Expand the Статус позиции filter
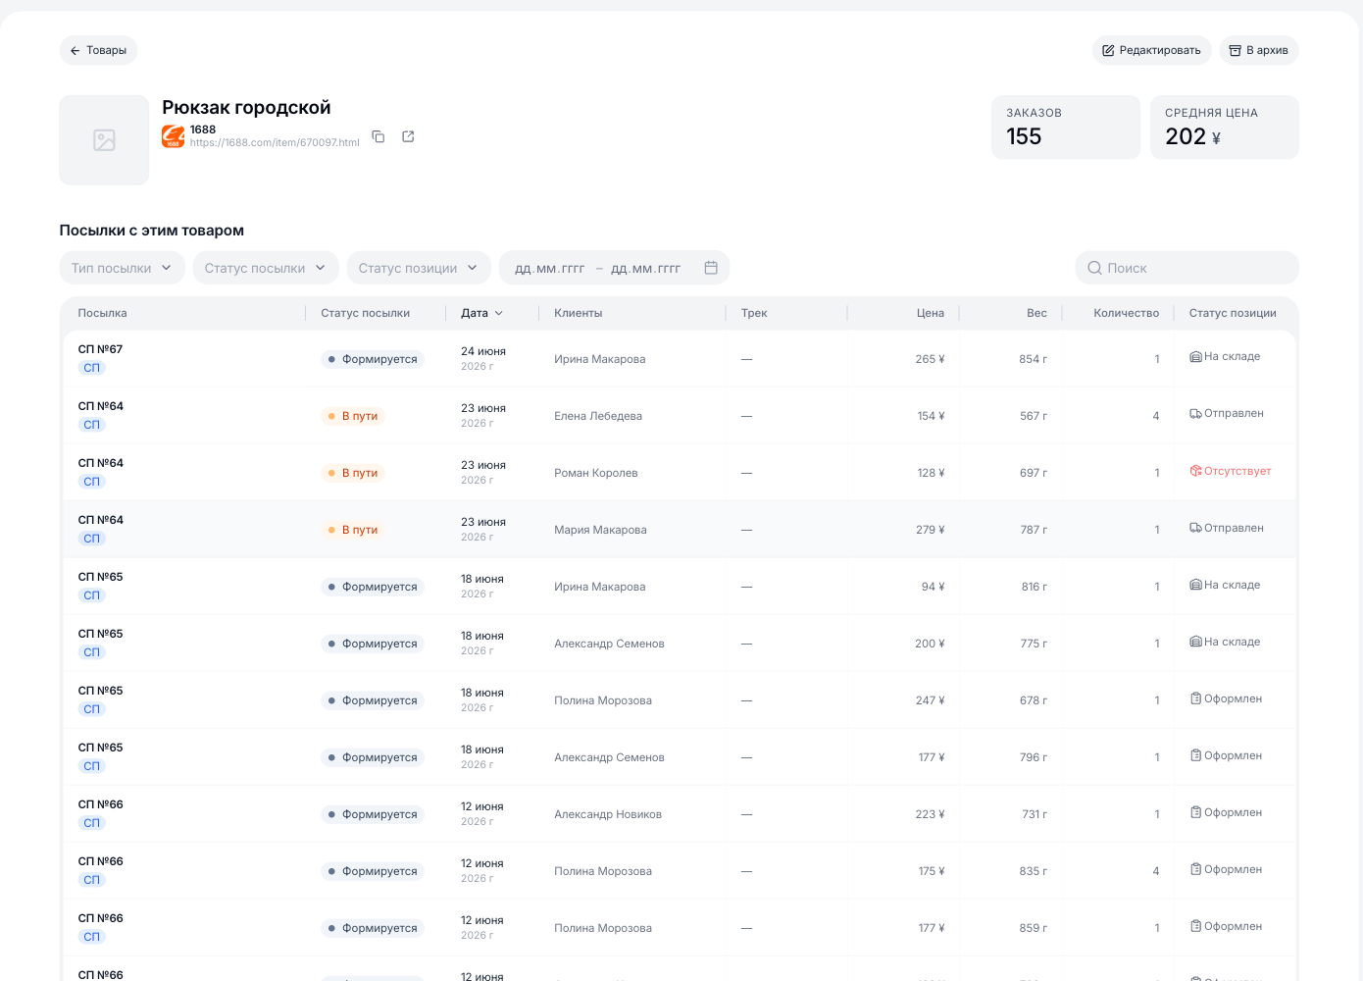 [418, 268]
